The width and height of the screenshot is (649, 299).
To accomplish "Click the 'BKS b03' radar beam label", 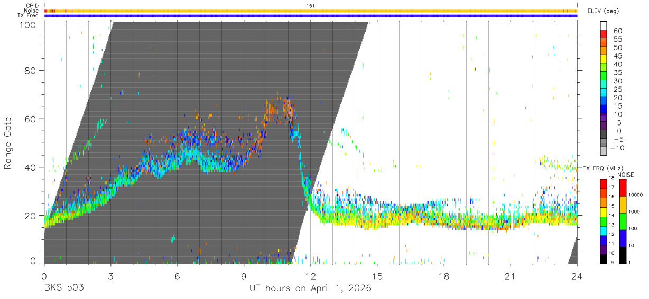I will pyautogui.click(x=64, y=288).
